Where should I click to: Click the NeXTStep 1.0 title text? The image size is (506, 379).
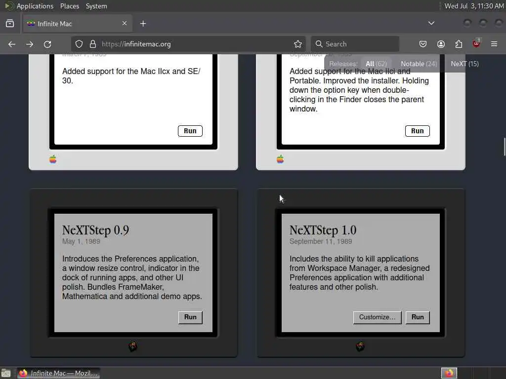pos(323,230)
